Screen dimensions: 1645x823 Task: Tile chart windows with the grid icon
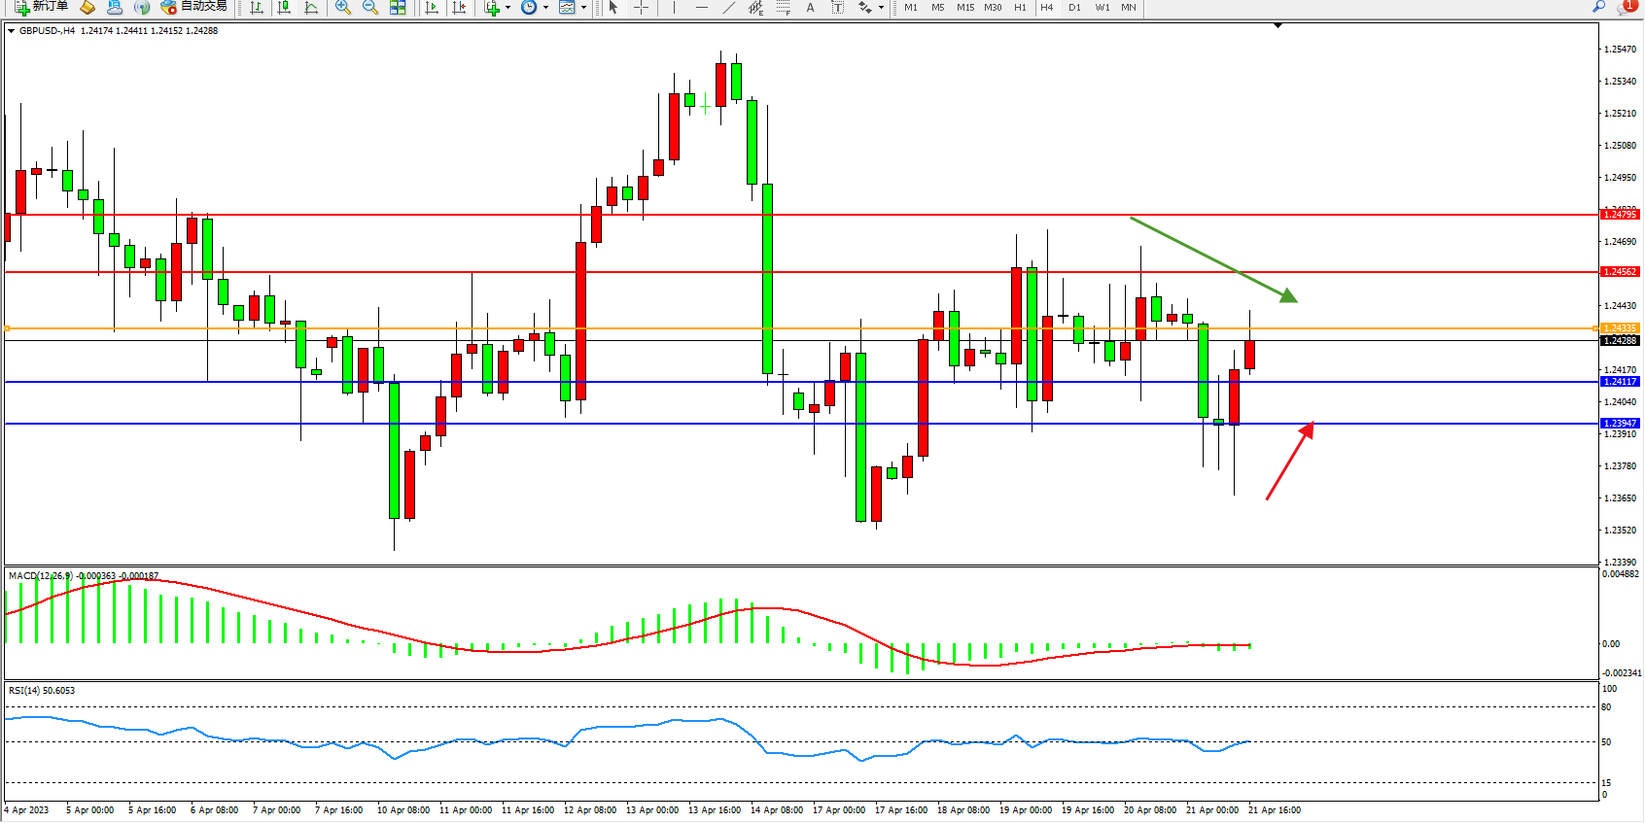(398, 8)
